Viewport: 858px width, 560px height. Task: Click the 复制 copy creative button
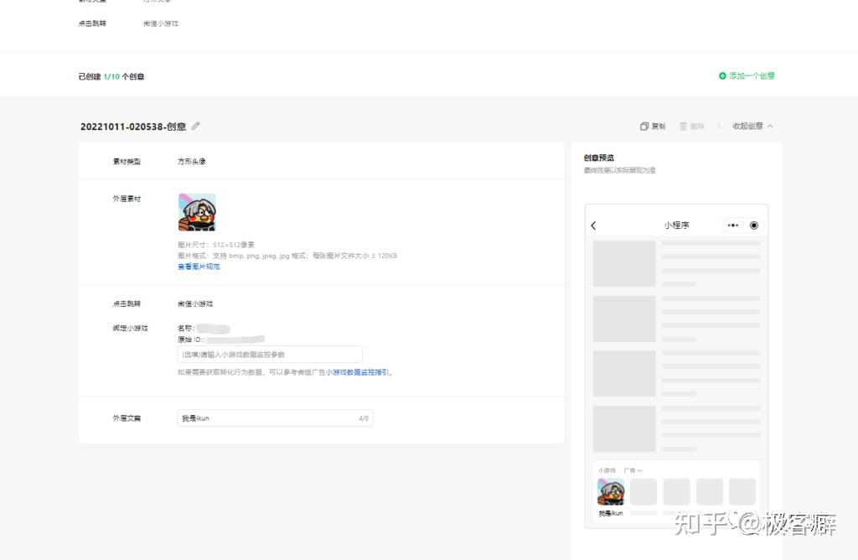(653, 126)
